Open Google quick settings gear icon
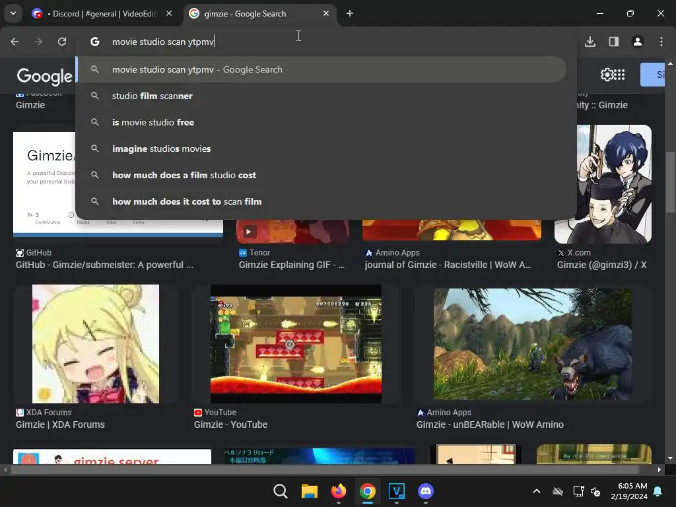The width and height of the screenshot is (676, 507). point(607,75)
